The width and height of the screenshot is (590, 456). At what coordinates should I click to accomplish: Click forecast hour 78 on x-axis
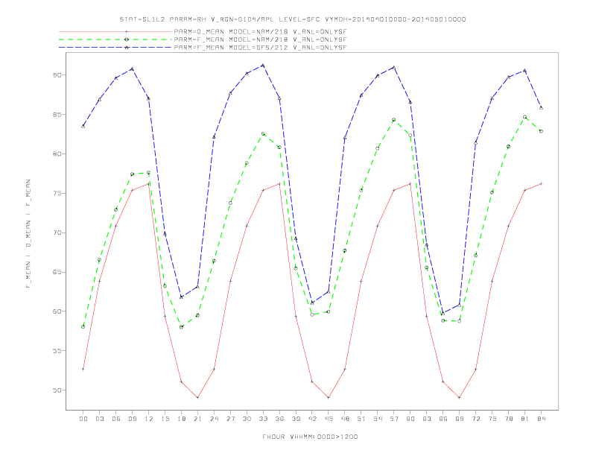coord(508,419)
